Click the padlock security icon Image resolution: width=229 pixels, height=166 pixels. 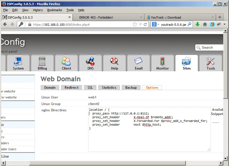pos(30,24)
